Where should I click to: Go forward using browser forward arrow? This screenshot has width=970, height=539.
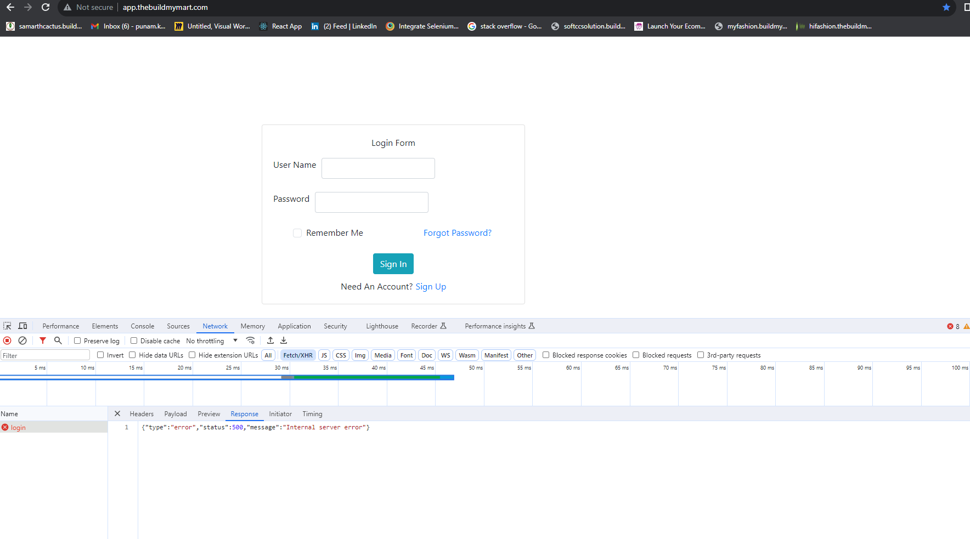click(x=28, y=7)
